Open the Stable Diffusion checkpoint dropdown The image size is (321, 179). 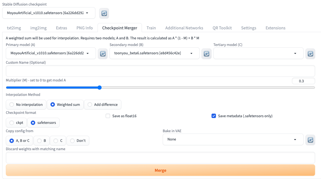[49, 13]
